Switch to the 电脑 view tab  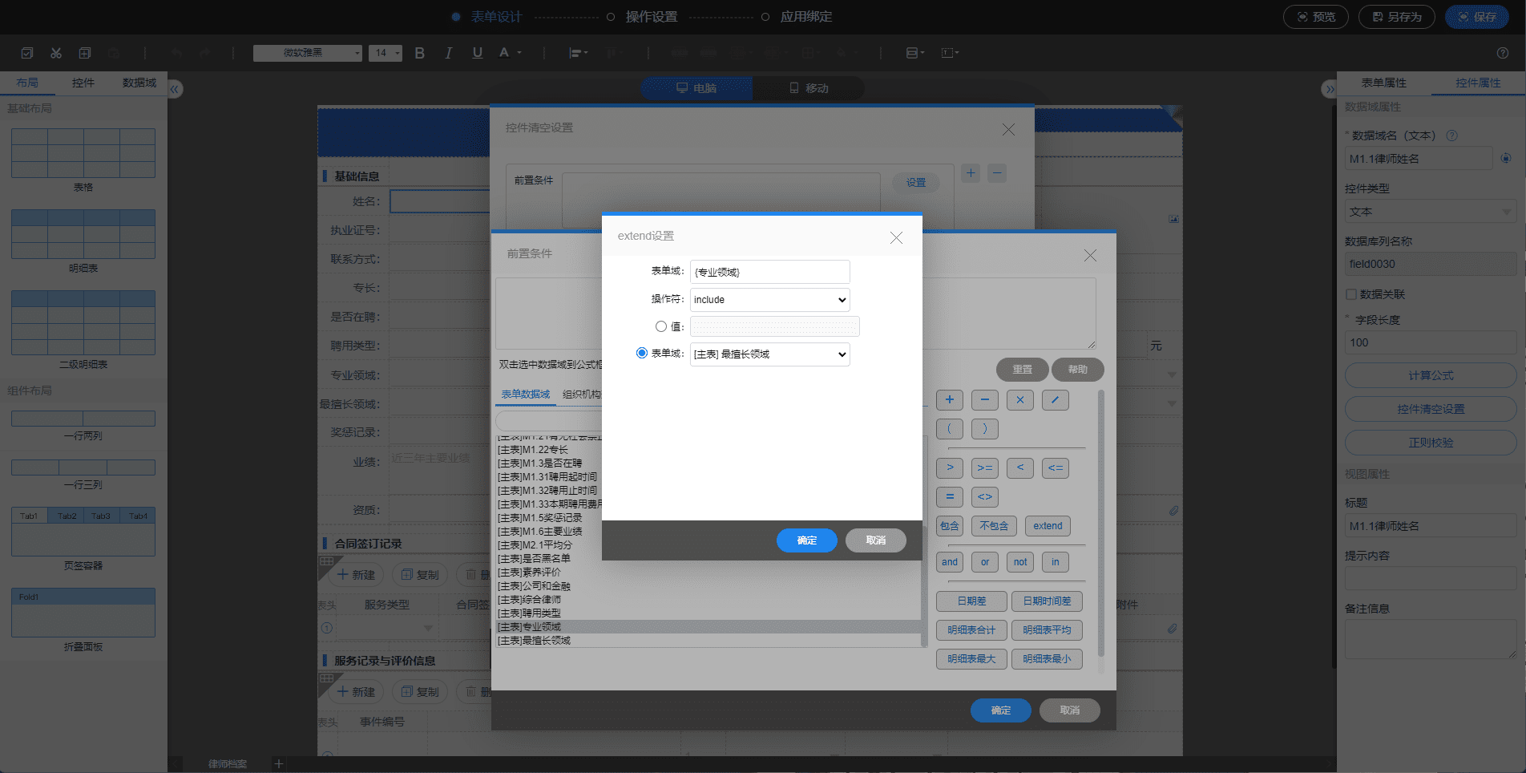tap(696, 88)
